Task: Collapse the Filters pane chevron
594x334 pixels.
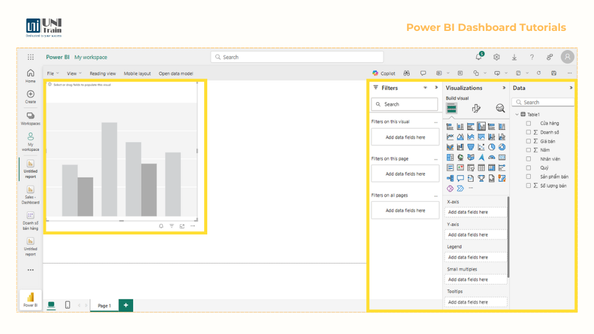Action: 436,87
